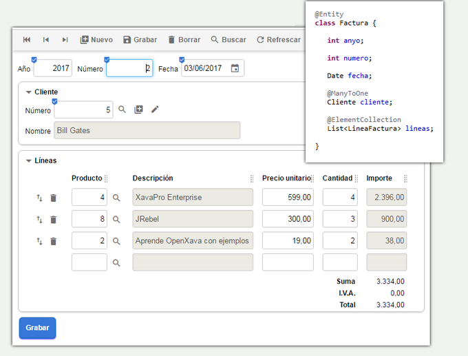Click the Suma total 3.334,00
This screenshot has height=356, width=468.
[x=390, y=282]
